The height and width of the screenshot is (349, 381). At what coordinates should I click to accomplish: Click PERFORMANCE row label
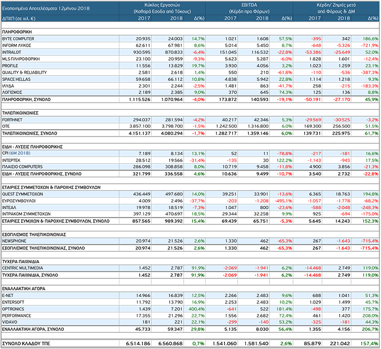pyautogui.click(x=17, y=316)
